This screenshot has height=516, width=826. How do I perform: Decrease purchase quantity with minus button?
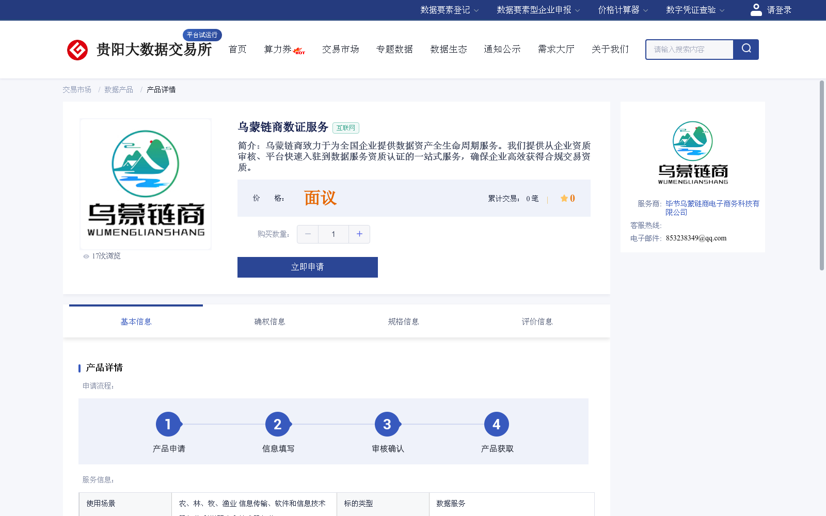coord(308,234)
